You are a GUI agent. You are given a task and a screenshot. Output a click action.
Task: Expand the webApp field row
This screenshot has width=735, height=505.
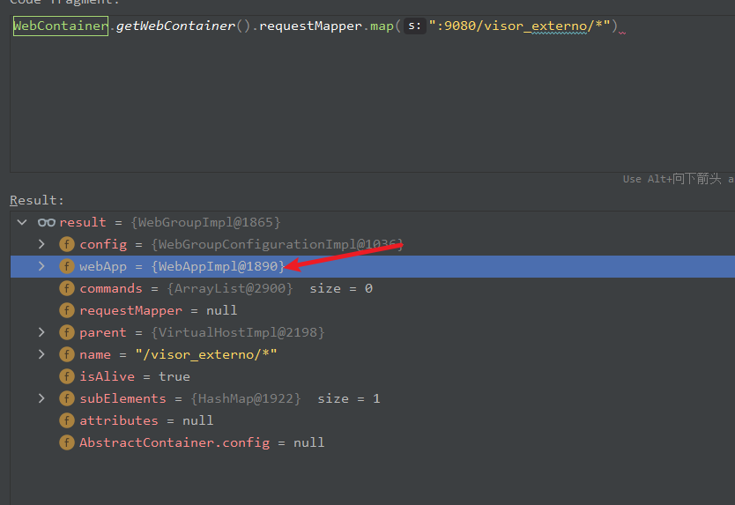click(x=41, y=266)
